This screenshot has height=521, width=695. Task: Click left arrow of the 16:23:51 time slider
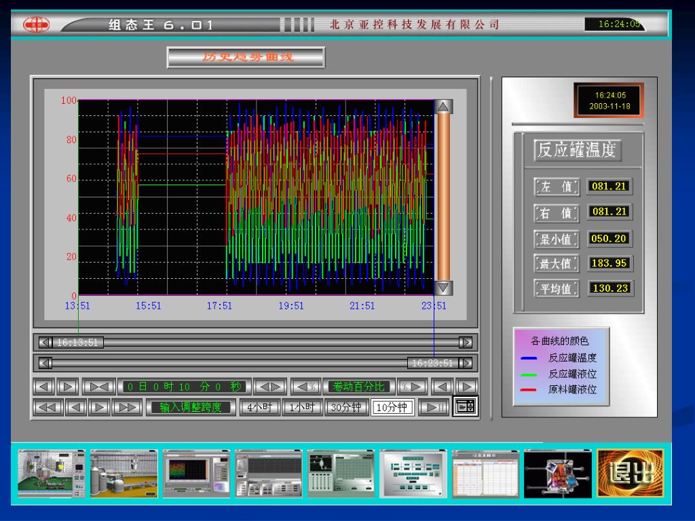coord(45,364)
